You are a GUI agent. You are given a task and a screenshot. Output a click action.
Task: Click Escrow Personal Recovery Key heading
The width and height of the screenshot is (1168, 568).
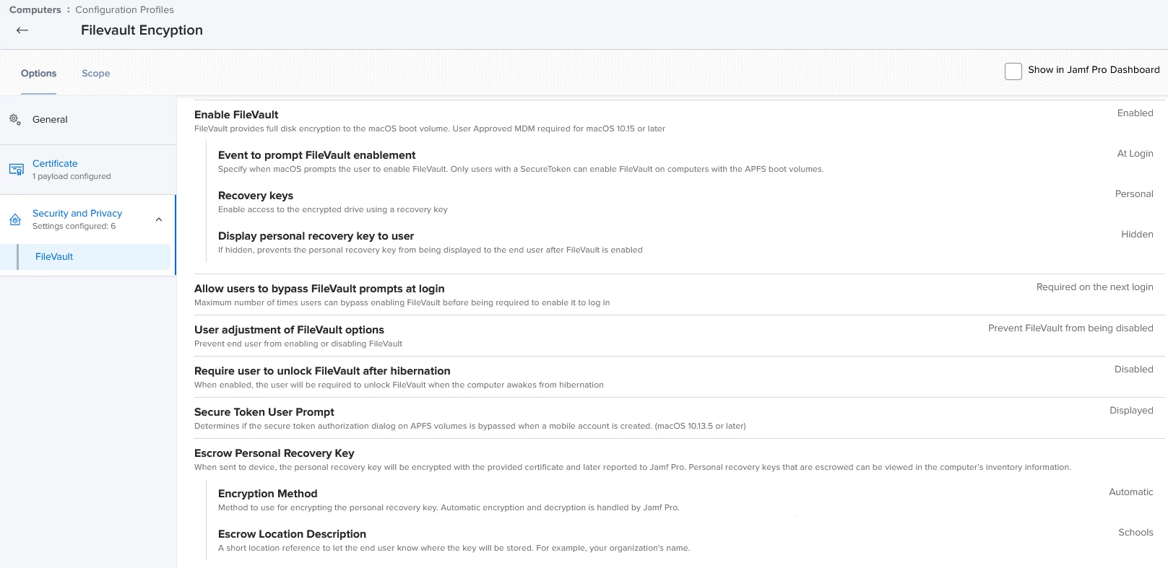tap(274, 453)
